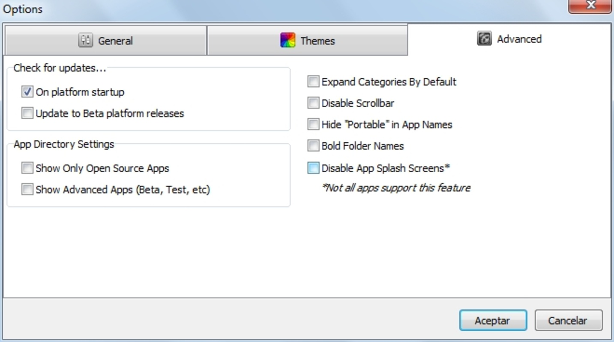Click the Options window title
614x342 pixels.
pos(23,9)
